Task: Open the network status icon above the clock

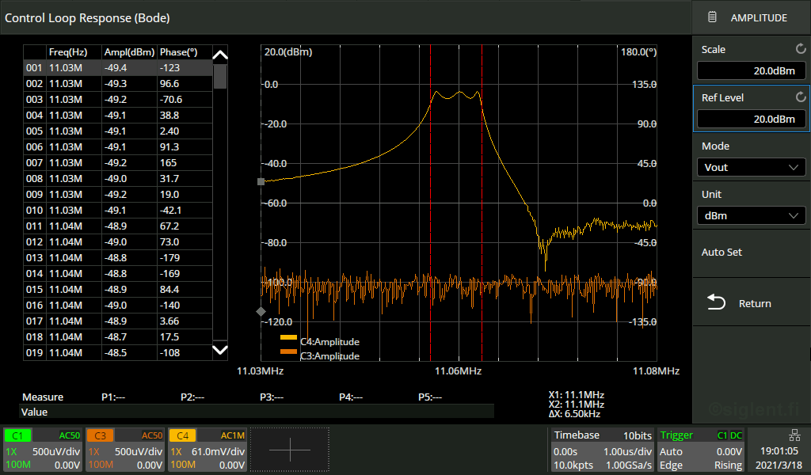Action: pyautogui.click(x=794, y=435)
